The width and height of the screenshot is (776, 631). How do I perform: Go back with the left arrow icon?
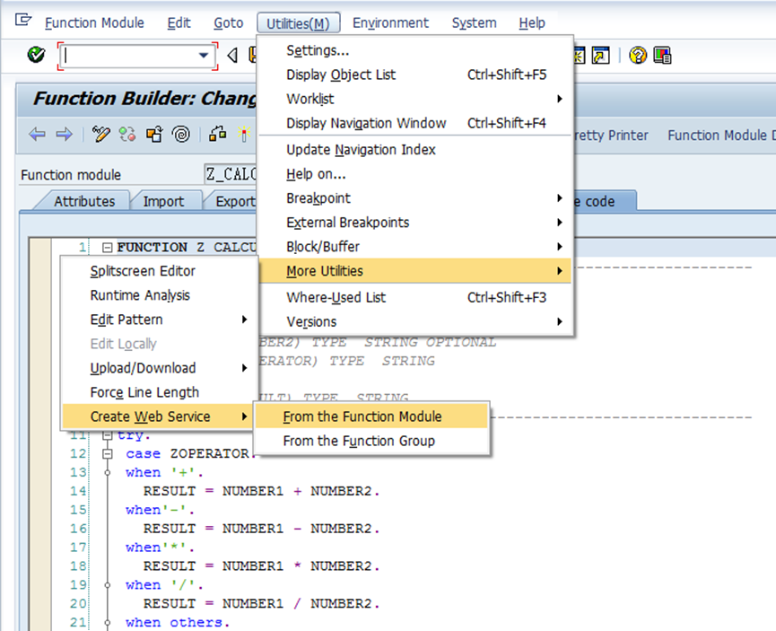[37, 135]
